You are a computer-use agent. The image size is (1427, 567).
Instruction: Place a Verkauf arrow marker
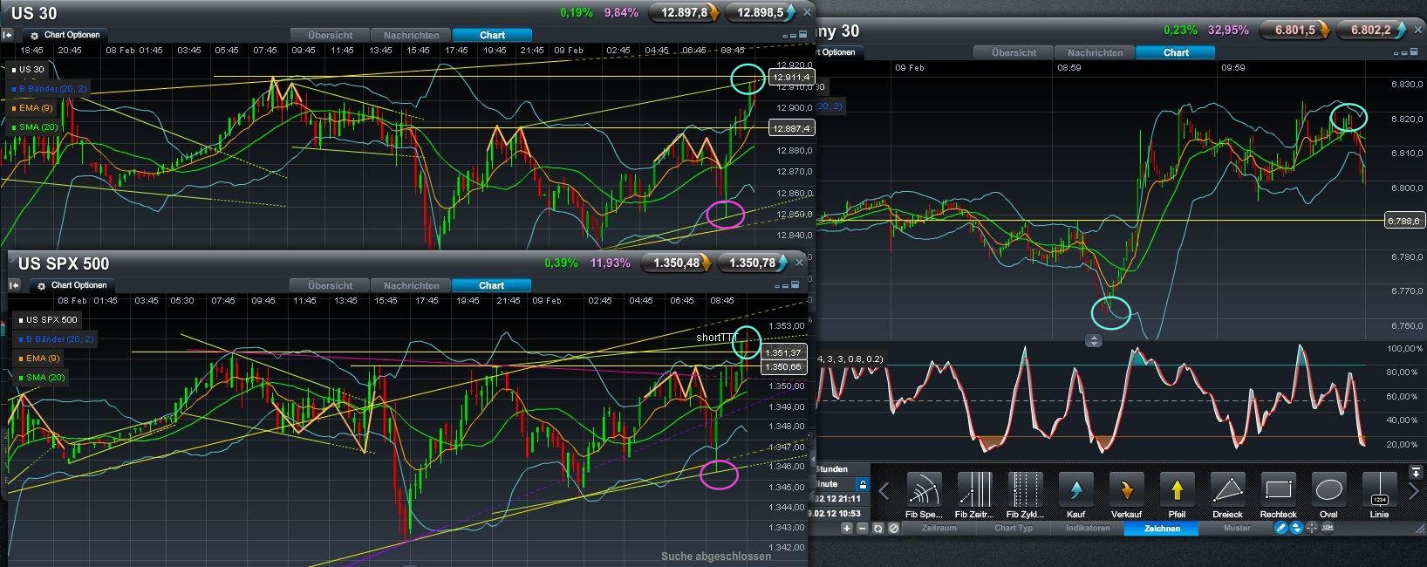coord(1127,495)
